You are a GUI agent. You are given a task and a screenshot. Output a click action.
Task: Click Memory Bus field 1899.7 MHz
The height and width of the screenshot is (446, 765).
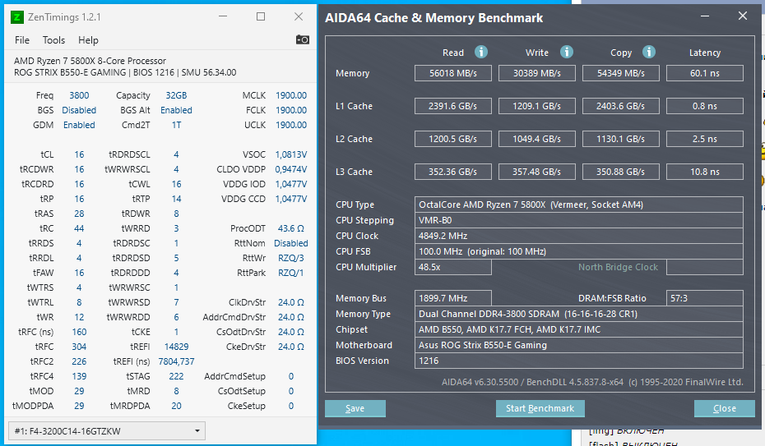tap(453, 298)
